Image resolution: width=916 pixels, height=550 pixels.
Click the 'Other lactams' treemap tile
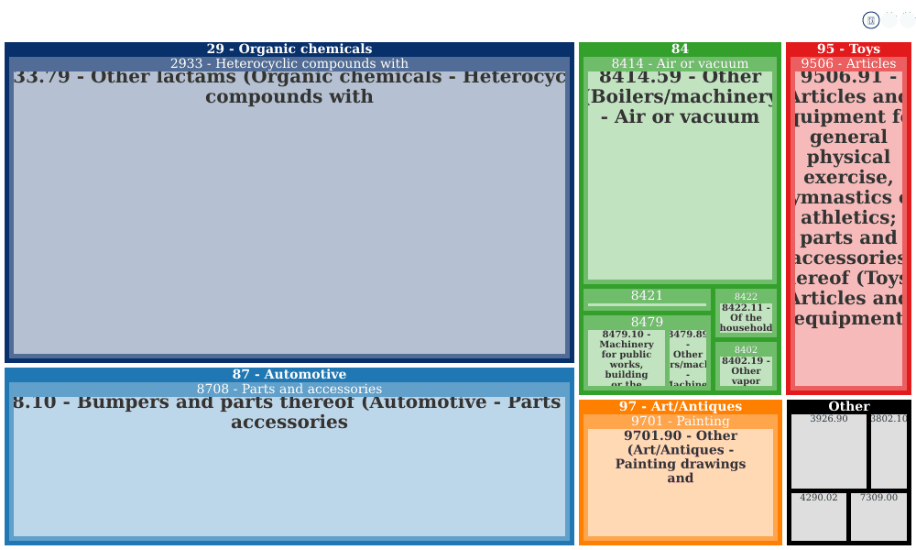point(289,213)
